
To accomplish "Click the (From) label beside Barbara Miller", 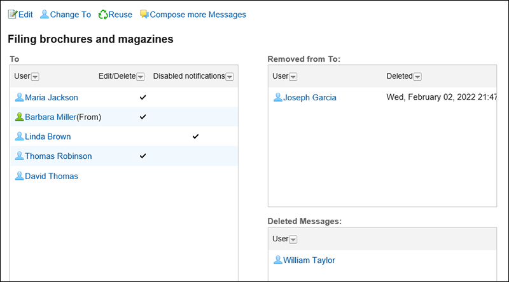I will pos(89,117).
